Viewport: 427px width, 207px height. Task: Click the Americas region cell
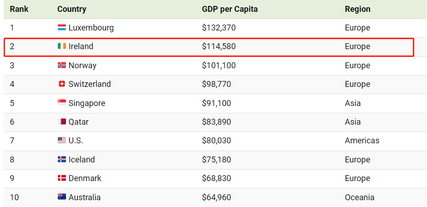click(x=362, y=141)
